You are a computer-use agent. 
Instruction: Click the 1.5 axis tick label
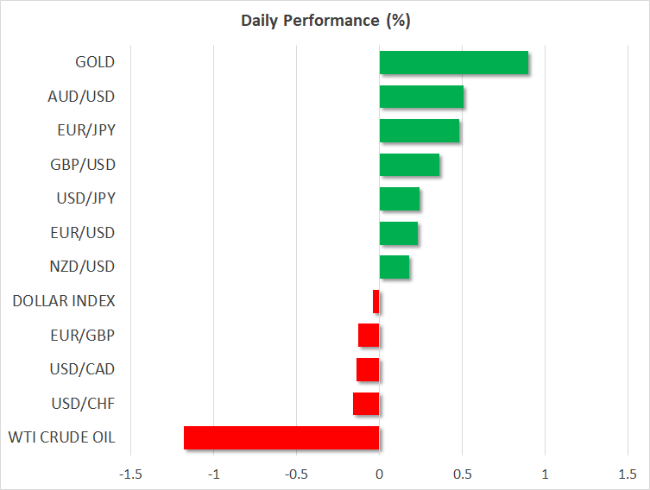click(627, 474)
